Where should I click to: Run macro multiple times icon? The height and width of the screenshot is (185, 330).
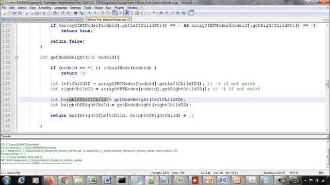pos(178,13)
